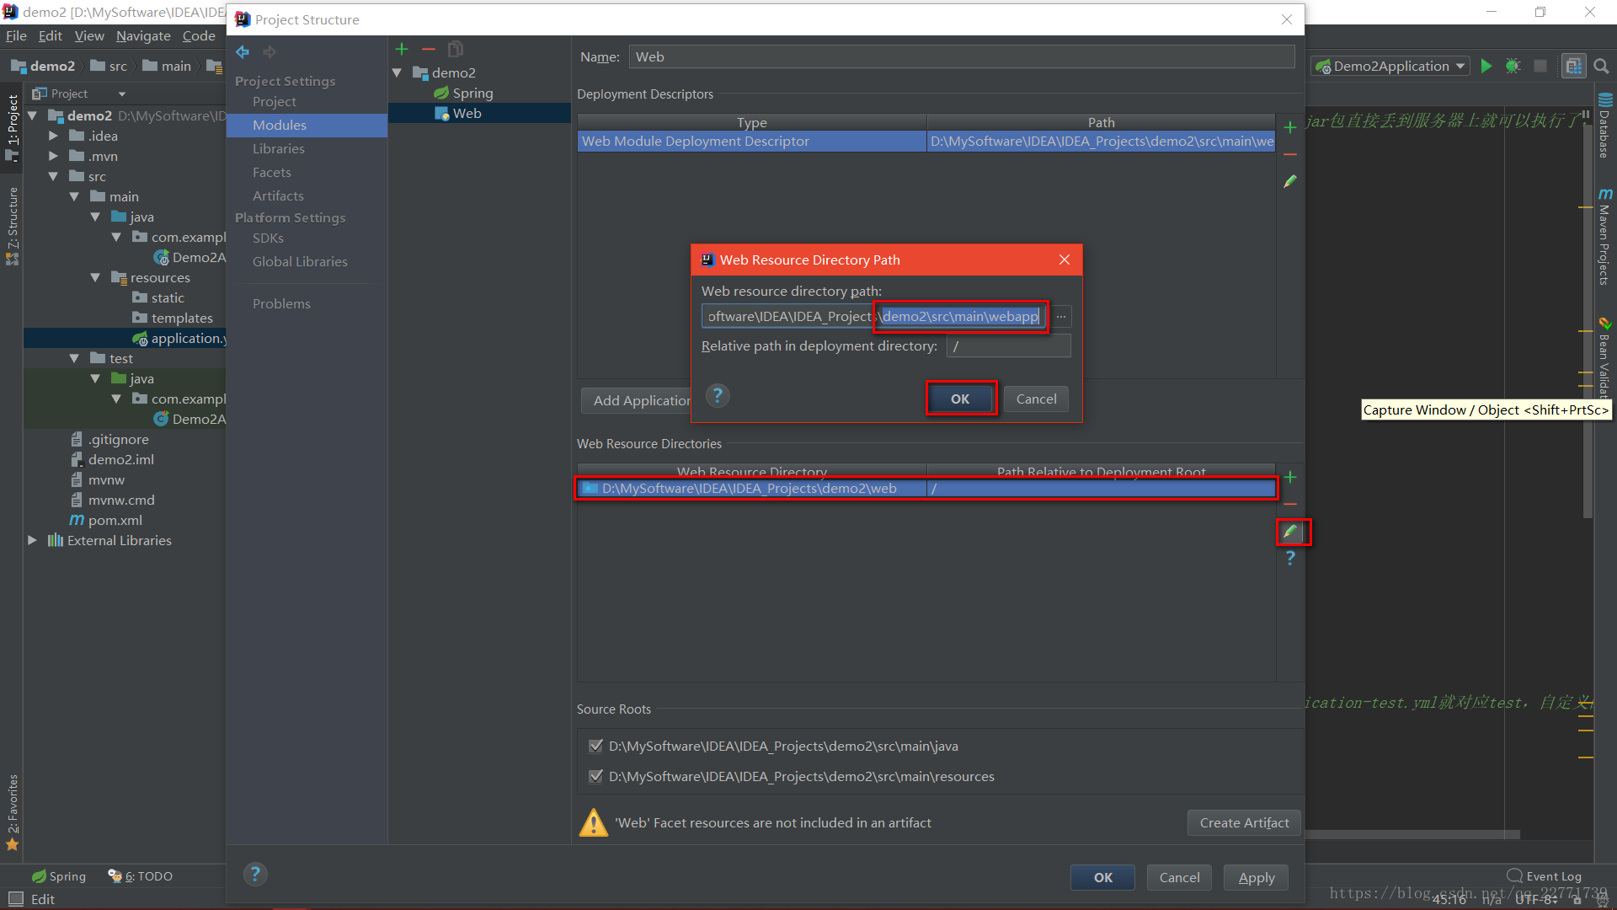Open the Navigate menu
Screen dimensions: 1617x910
pos(143,36)
